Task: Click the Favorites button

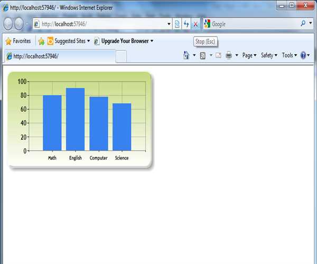Action: 18,41
